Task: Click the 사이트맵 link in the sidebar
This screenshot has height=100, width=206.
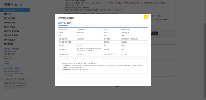Action: [6, 64]
